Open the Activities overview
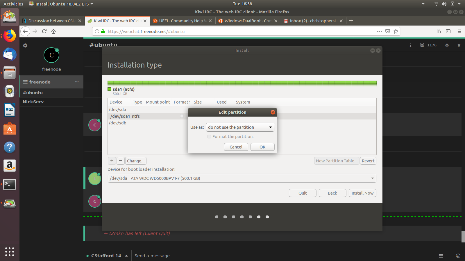465x261 pixels. tap(13, 4)
